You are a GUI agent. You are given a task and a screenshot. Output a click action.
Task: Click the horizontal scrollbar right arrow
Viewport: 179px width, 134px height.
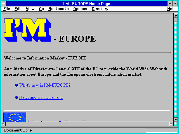(171, 124)
